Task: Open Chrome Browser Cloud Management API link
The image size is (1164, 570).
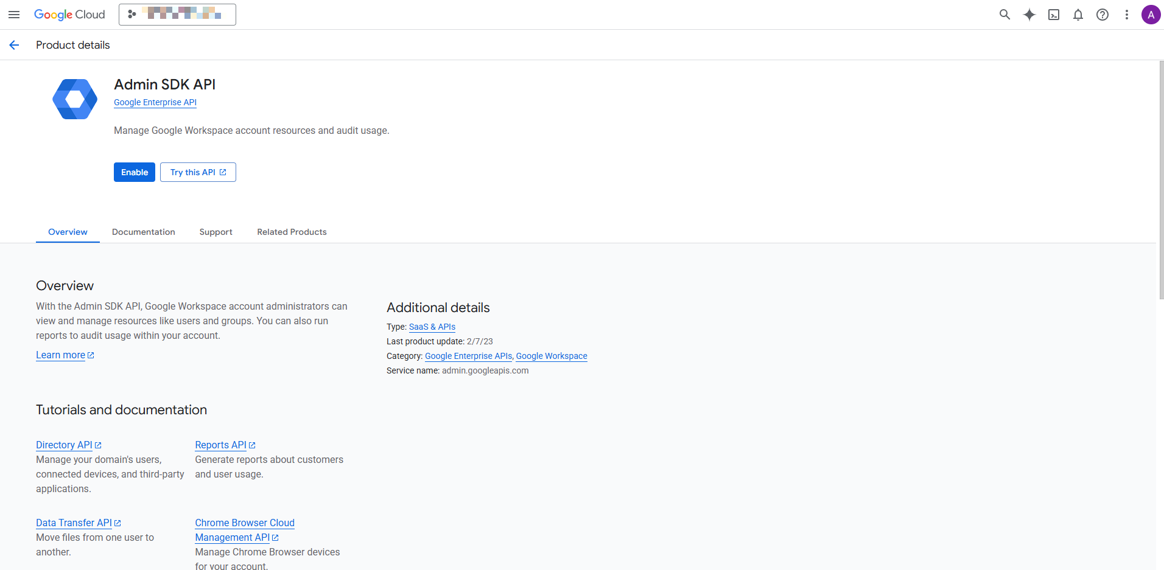Action: click(x=245, y=530)
